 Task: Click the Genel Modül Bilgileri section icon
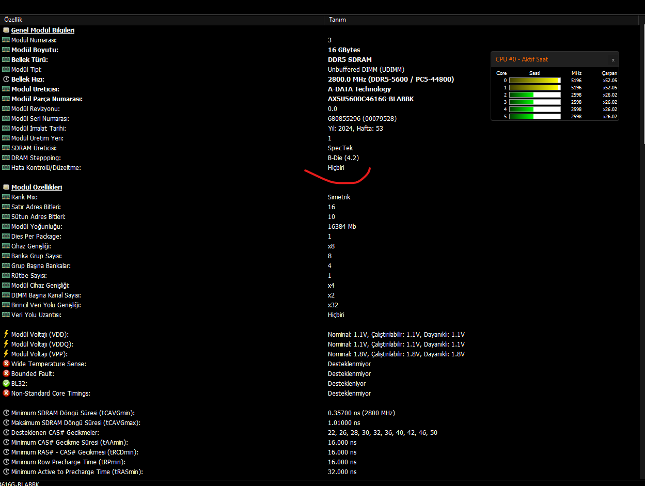pos(6,30)
